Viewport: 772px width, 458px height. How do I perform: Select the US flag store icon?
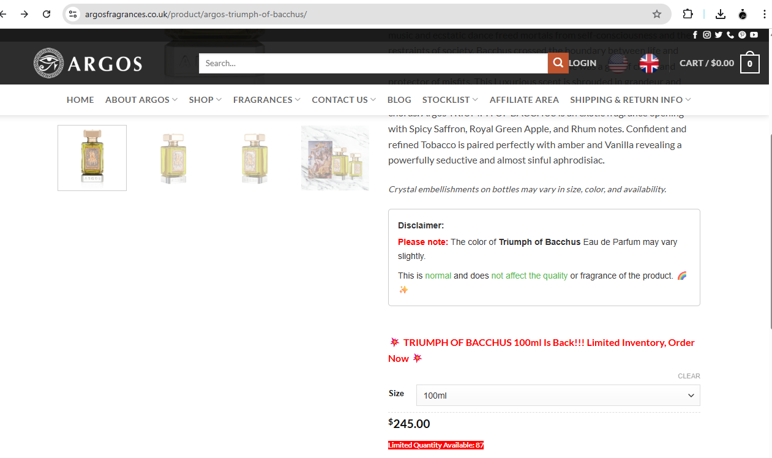(618, 63)
